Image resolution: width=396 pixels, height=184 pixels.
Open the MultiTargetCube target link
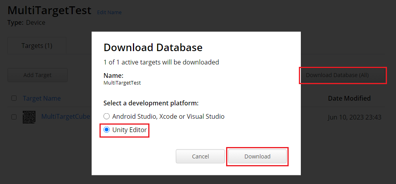point(66,116)
